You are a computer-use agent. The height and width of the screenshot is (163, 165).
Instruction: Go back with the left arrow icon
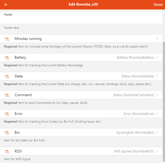coord(6,4)
